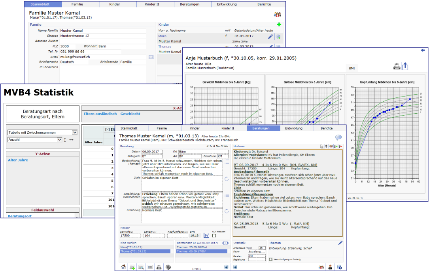
Task: Select 'Mara(*01.01.17)' in Kind wählen list
Action: 131,247
